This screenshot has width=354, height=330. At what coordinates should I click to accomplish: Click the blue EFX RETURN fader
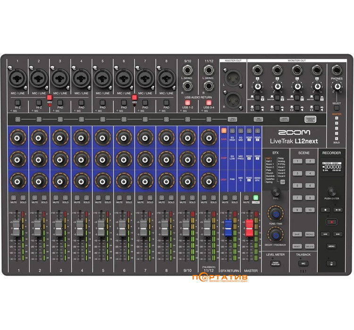228,228
